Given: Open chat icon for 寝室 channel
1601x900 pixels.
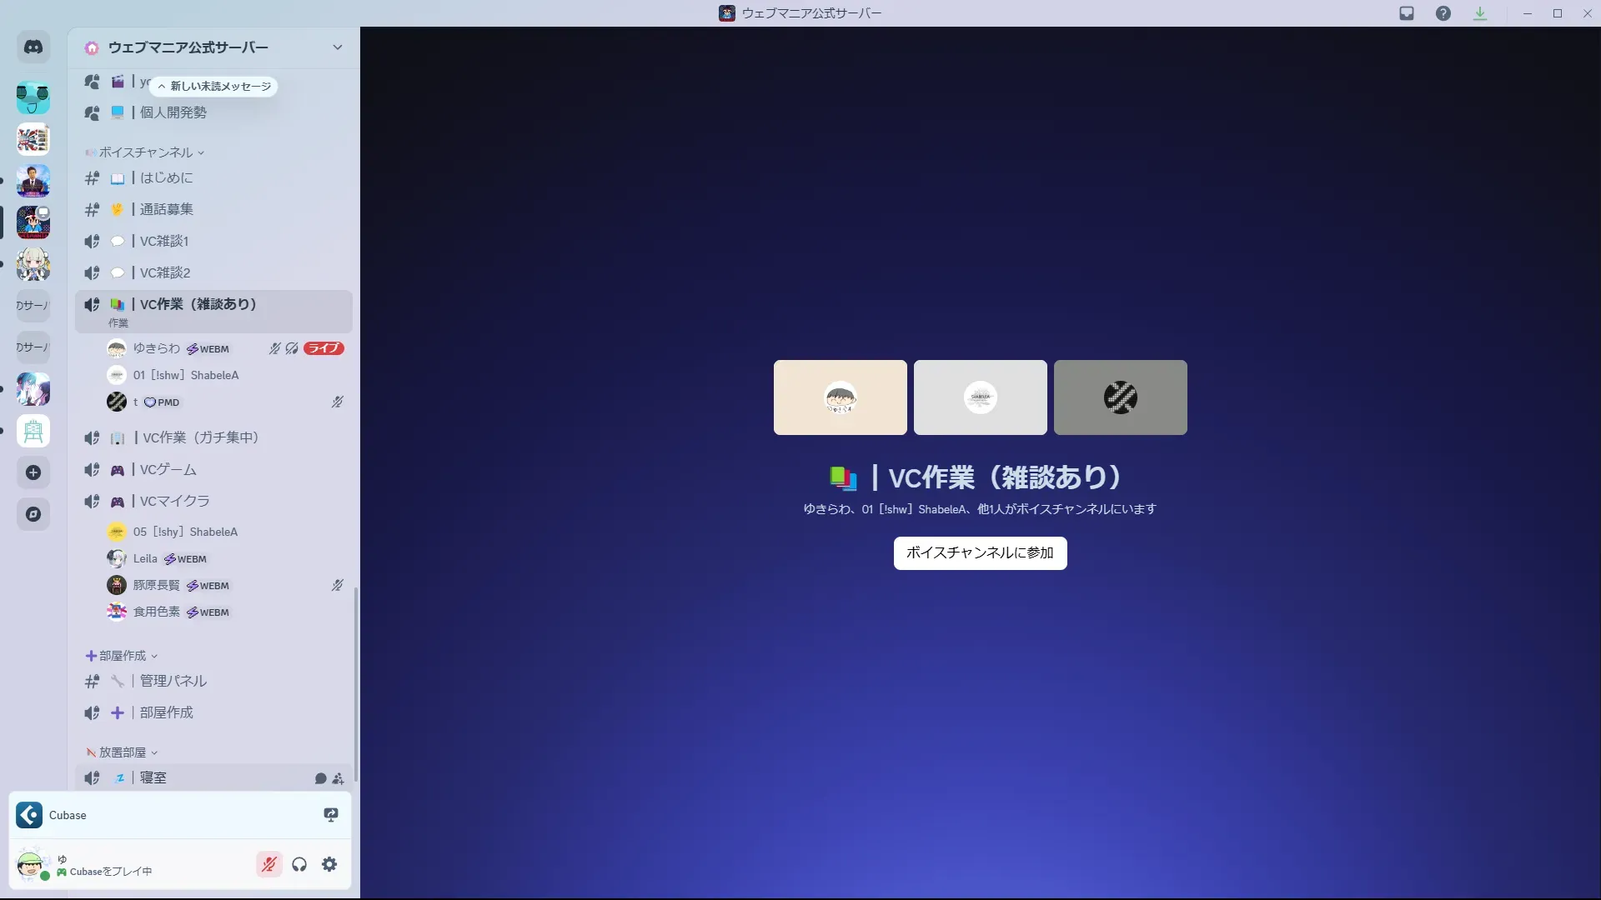Looking at the screenshot, I should click(x=320, y=778).
